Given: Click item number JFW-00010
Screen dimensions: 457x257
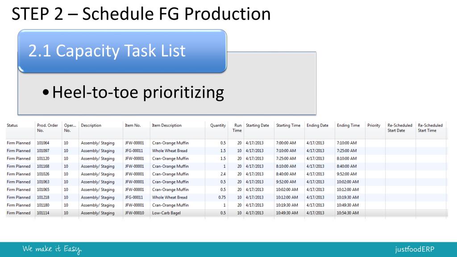Looking at the screenshot, I should tap(135, 213).
